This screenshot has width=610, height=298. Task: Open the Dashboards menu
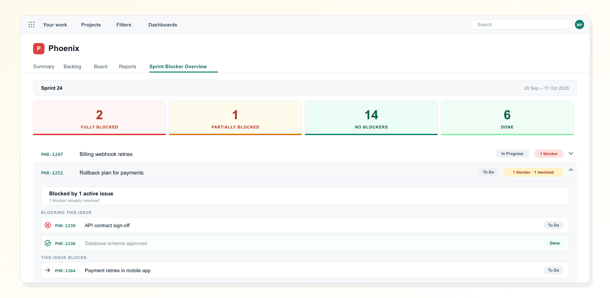point(163,25)
